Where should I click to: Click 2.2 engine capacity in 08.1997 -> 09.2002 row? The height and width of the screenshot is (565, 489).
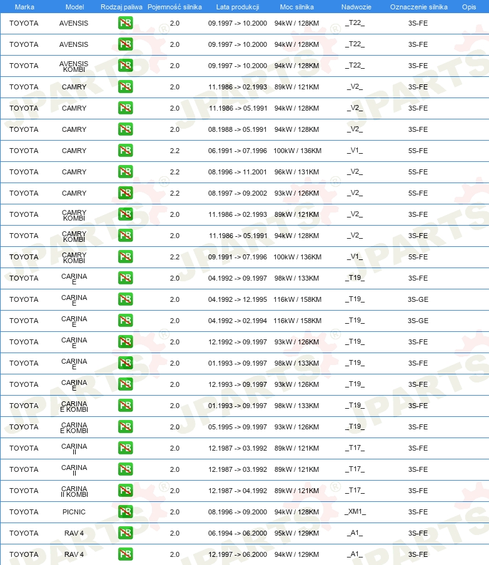point(174,193)
